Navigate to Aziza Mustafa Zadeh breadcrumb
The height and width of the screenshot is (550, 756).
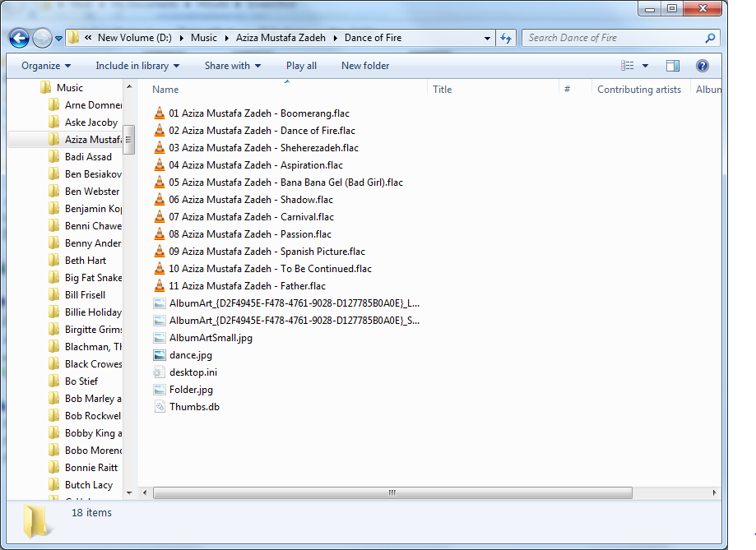[281, 38]
